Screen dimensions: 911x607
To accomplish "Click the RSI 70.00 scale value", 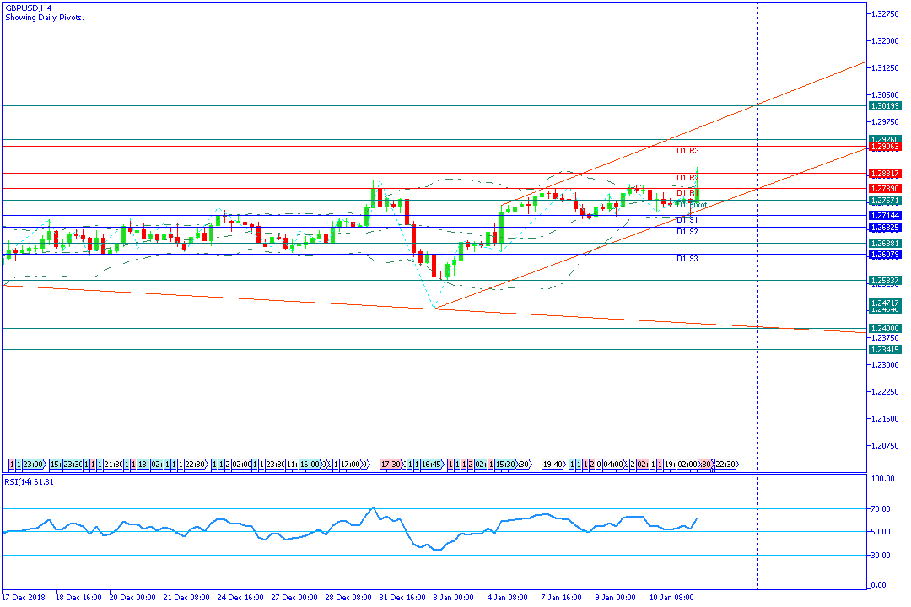I will point(881,509).
